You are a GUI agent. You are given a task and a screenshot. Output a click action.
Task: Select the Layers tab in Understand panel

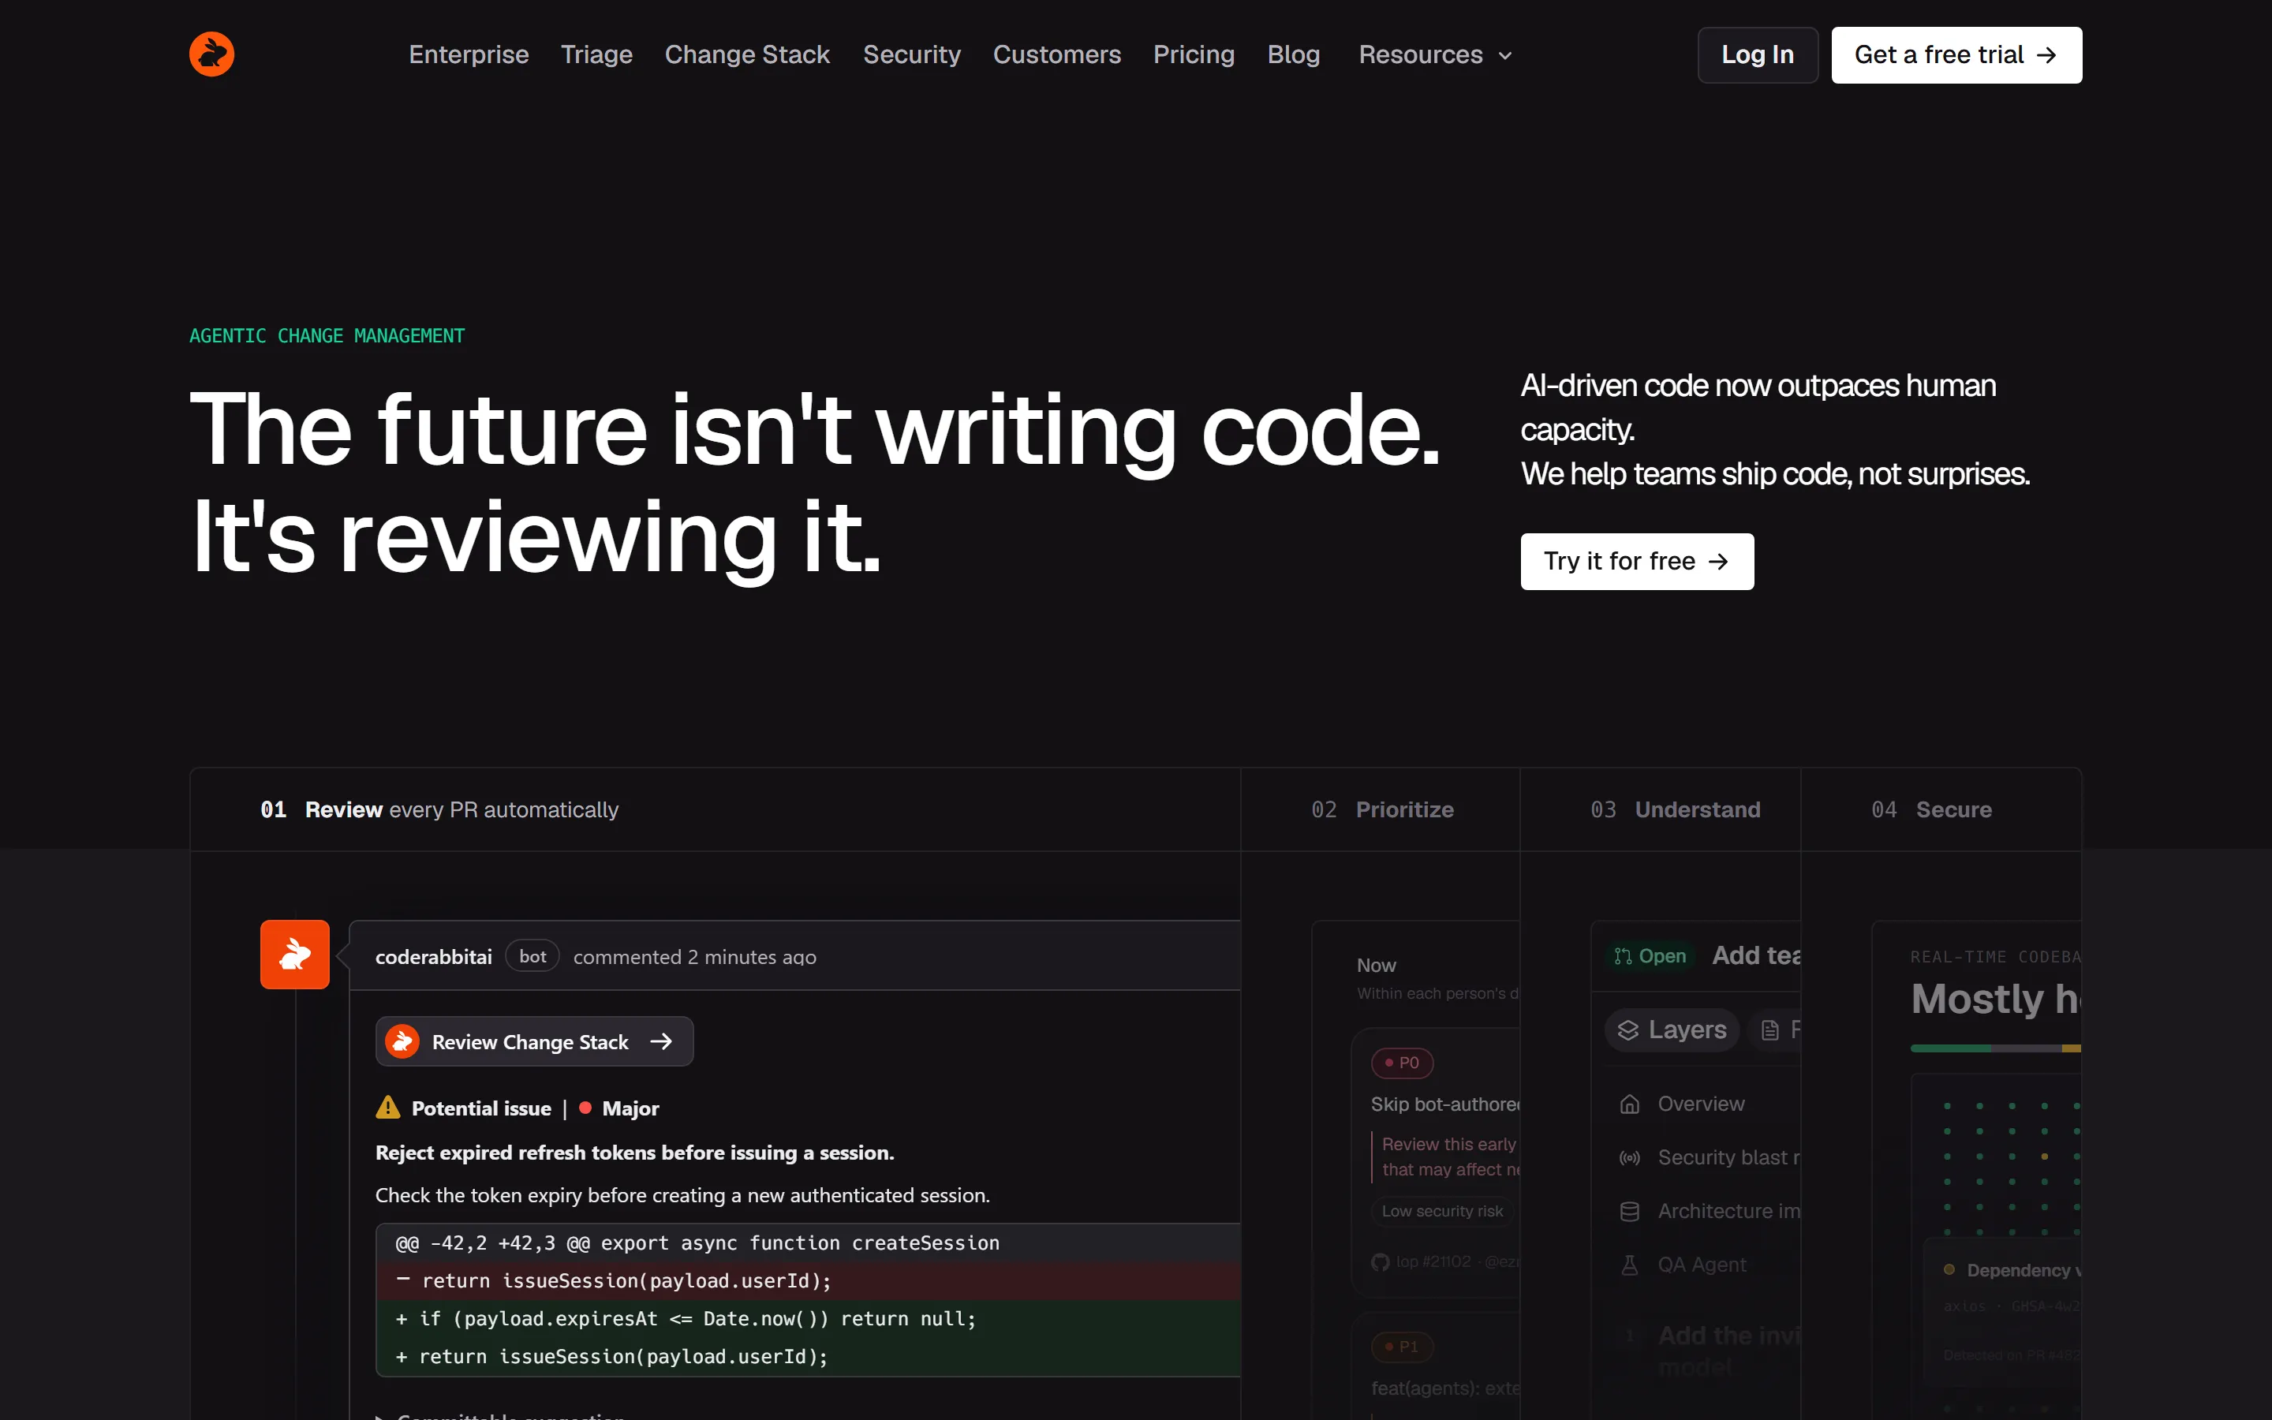click(x=1672, y=1030)
